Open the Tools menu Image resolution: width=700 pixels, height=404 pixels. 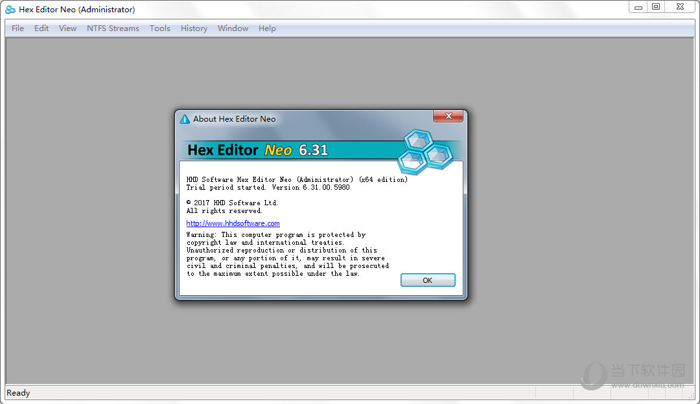160,28
